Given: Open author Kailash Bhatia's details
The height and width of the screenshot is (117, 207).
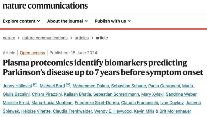Looking at the screenshot, I should pyautogui.click(x=77, y=94).
